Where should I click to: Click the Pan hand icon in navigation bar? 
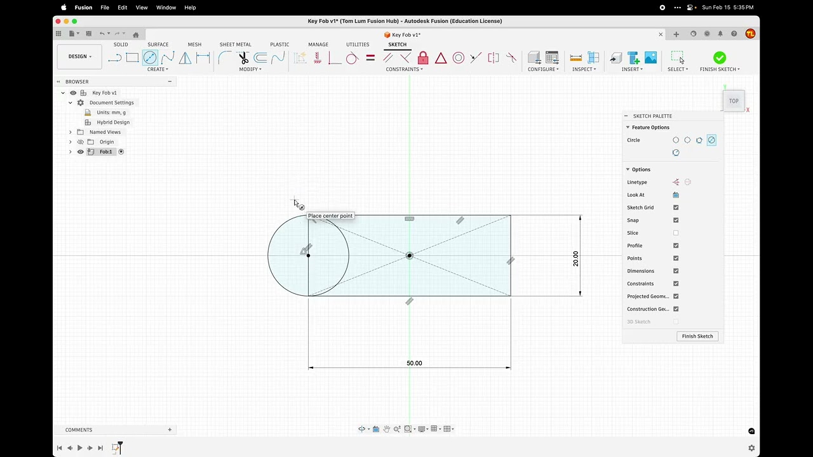tap(386, 429)
